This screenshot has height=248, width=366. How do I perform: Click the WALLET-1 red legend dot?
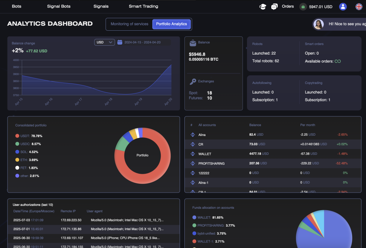[x=194, y=241]
